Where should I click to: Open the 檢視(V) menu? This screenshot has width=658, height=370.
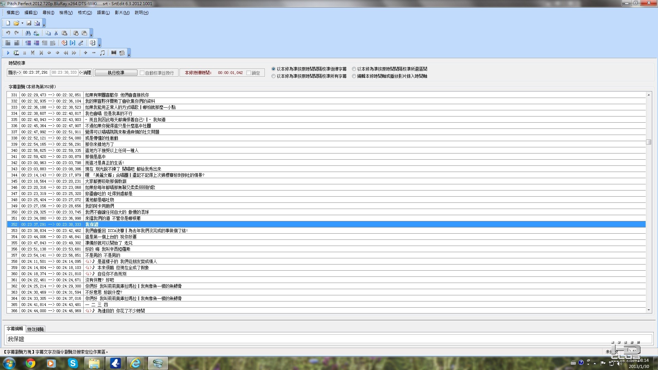click(x=66, y=13)
